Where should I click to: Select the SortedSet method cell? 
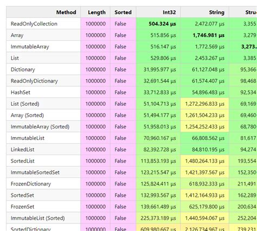pos(43,195)
